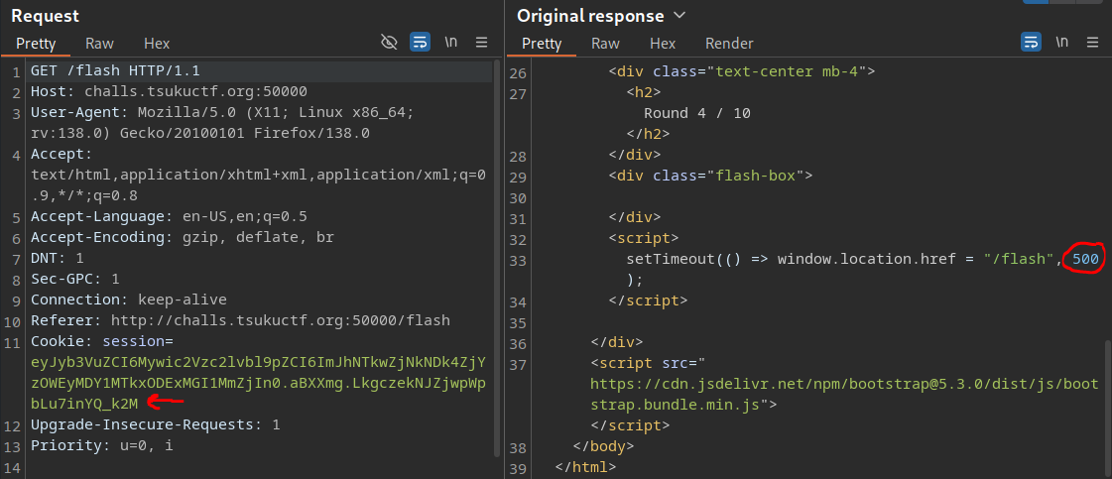Click the closing </body> tag
Viewport: 1112px width, 479px height.
[603, 446]
